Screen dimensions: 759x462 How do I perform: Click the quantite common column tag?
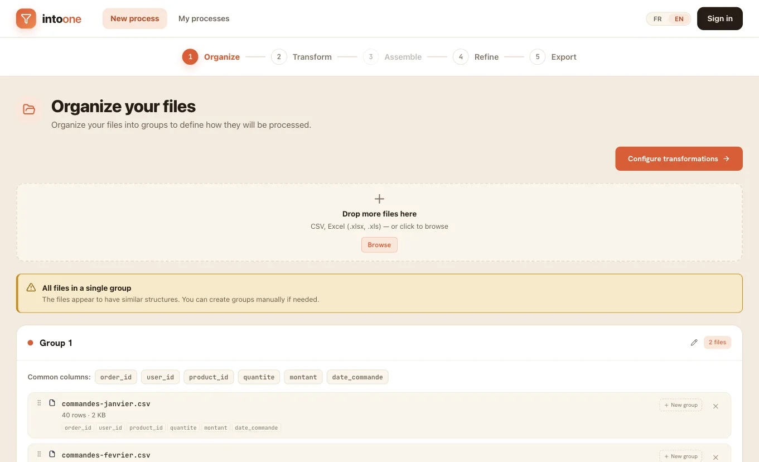pyautogui.click(x=259, y=377)
